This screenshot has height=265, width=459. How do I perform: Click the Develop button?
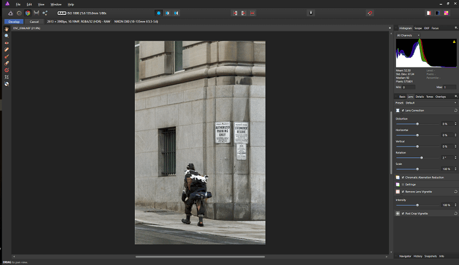14,22
